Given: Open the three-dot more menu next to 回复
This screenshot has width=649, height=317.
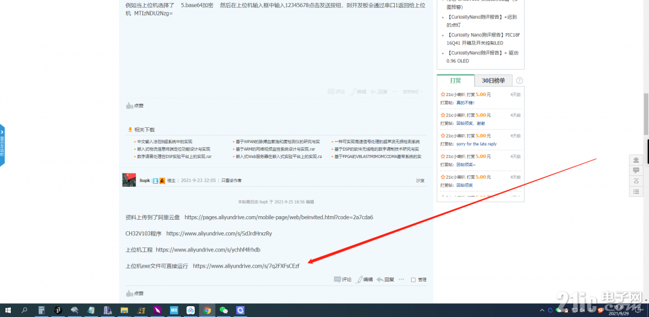Looking at the screenshot, I should coord(401,279).
